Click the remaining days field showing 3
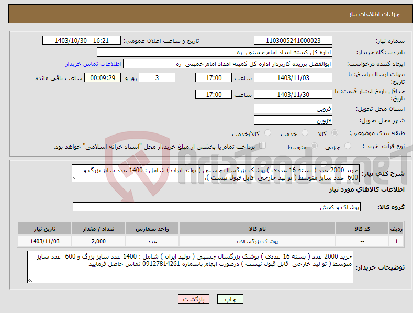The image size is (413, 313). tap(157, 77)
